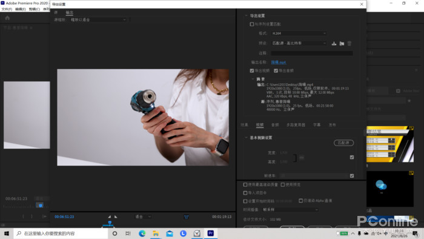424x239 pixels.
Task: Open 文件(F) menu in Premiere
Action: click(x=7, y=9)
